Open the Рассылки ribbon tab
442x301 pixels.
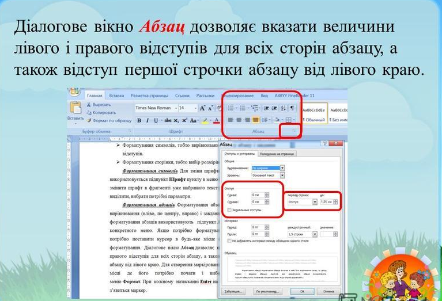(205, 96)
